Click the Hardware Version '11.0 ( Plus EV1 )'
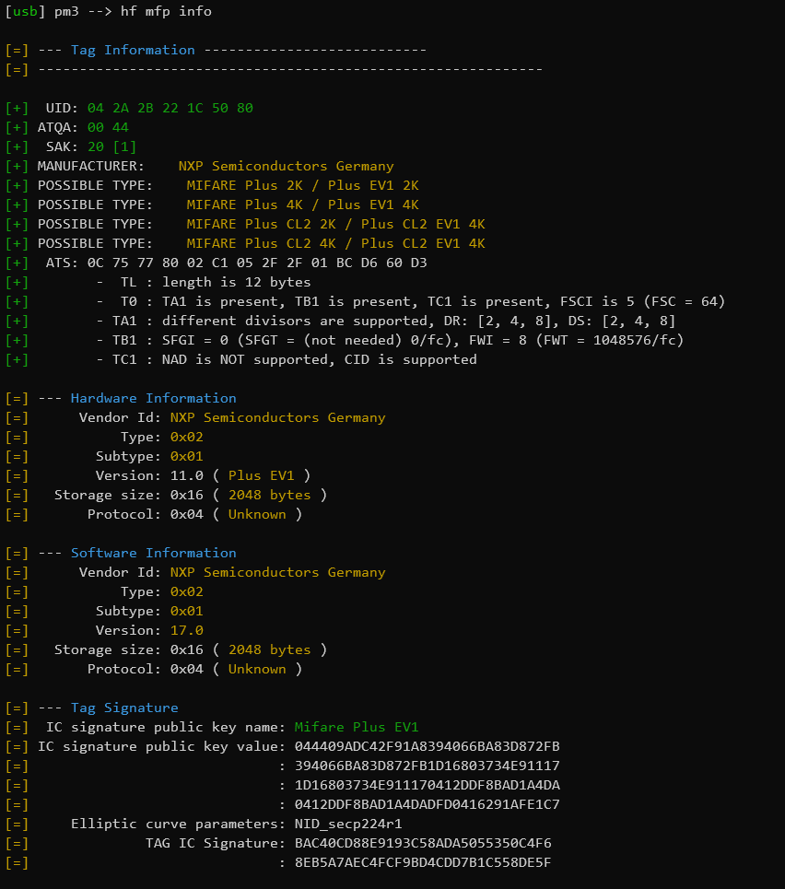 pyautogui.click(x=240, y=475)
